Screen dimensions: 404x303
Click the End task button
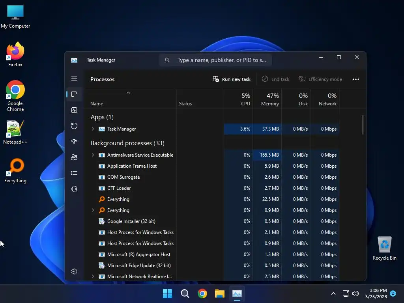click(x=275, y=79)
